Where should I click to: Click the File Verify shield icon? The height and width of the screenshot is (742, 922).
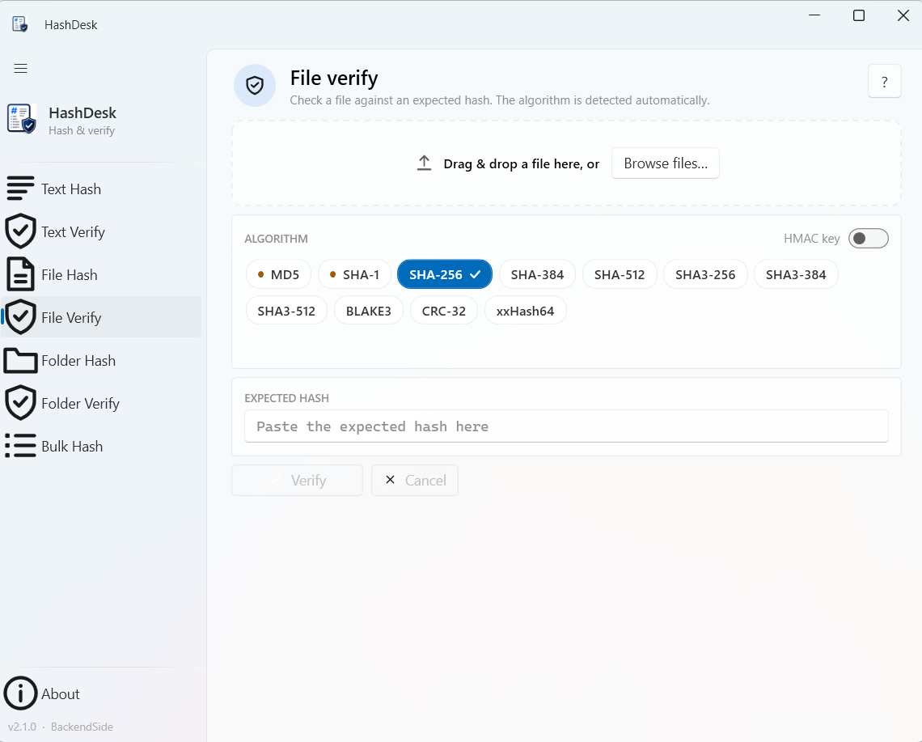coord(20,317)
